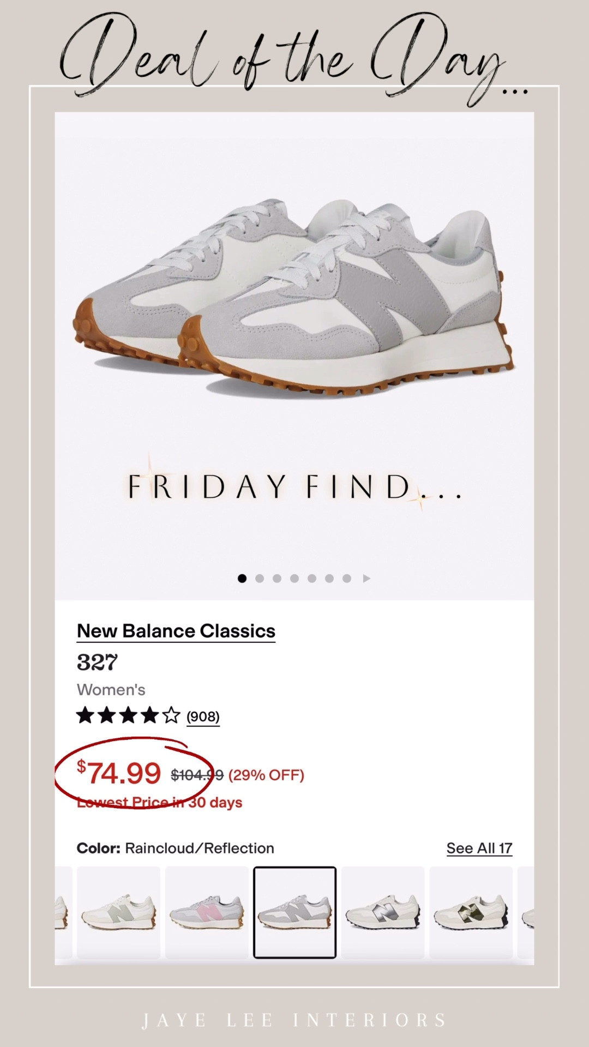Click the next-image arrow on the carousel
589x1047 pixels.
365,579
